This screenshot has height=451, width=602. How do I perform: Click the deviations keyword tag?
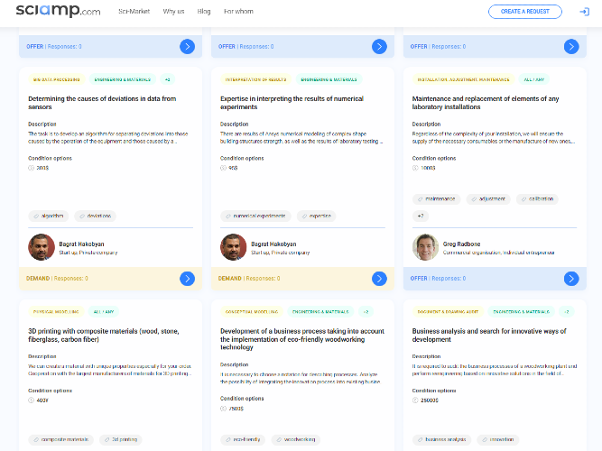point(95,216)
